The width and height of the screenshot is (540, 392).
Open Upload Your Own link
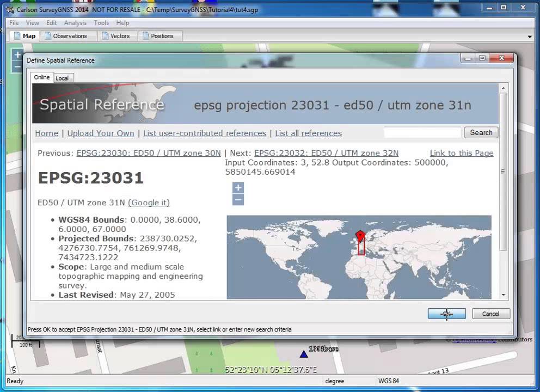101,133
